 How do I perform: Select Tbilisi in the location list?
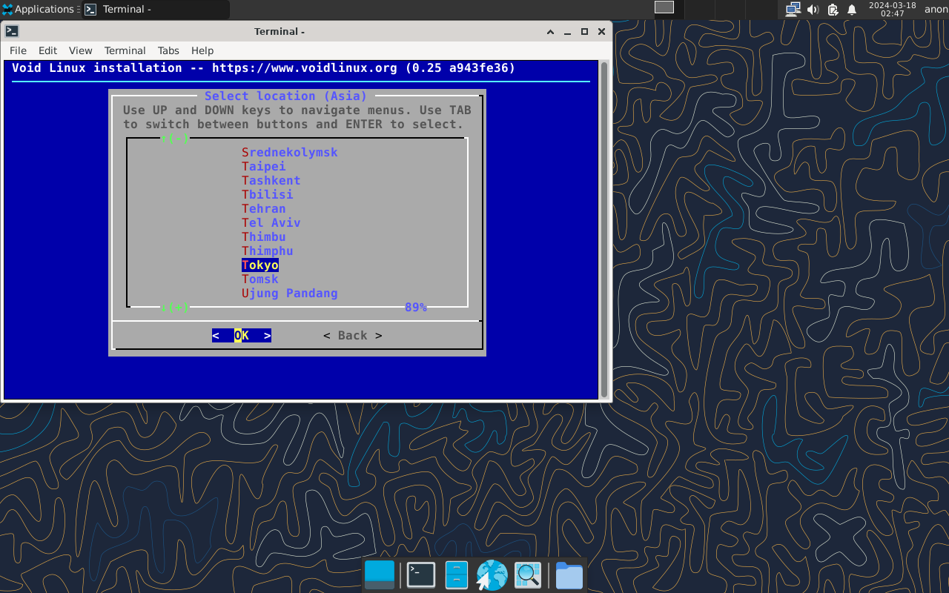click(x=268, y=194)
